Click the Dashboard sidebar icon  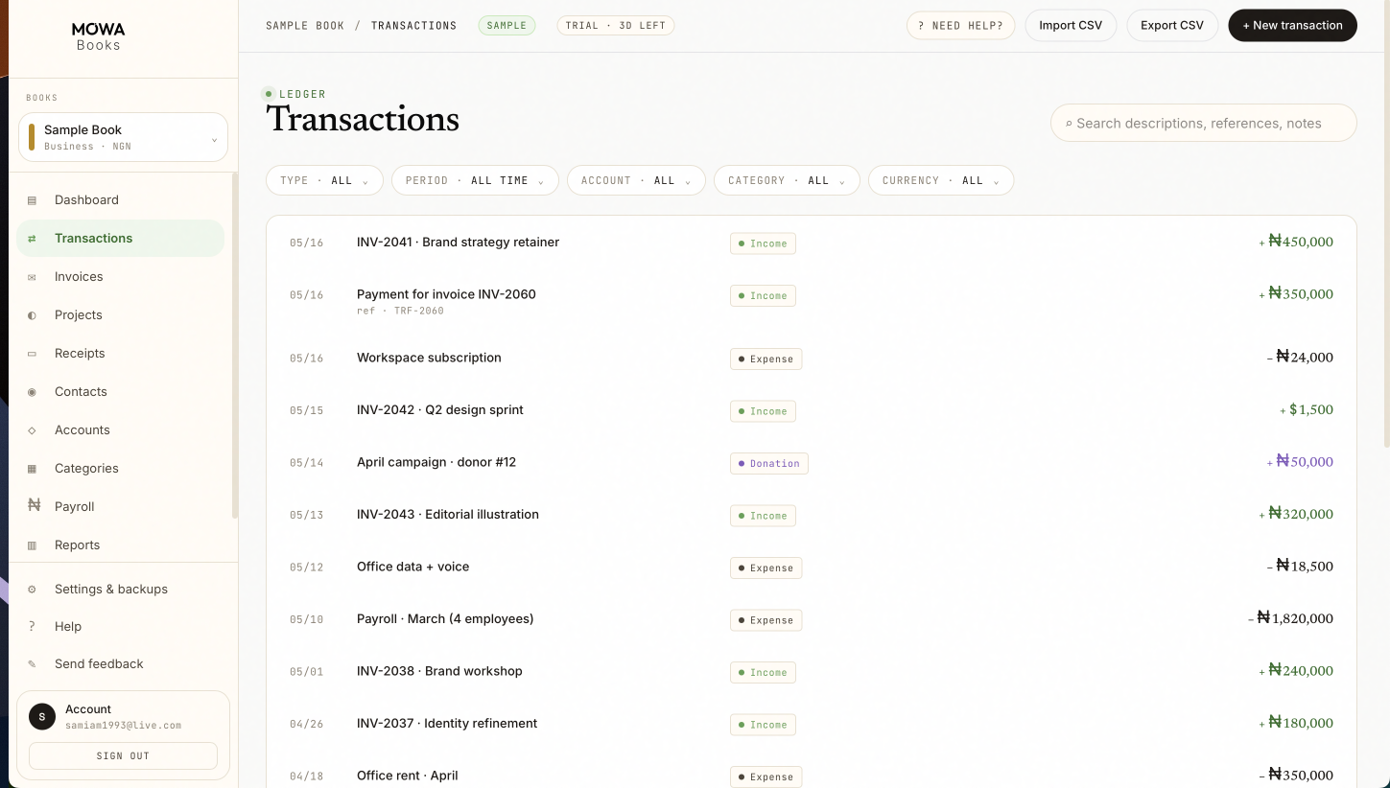tap(32, 200)
